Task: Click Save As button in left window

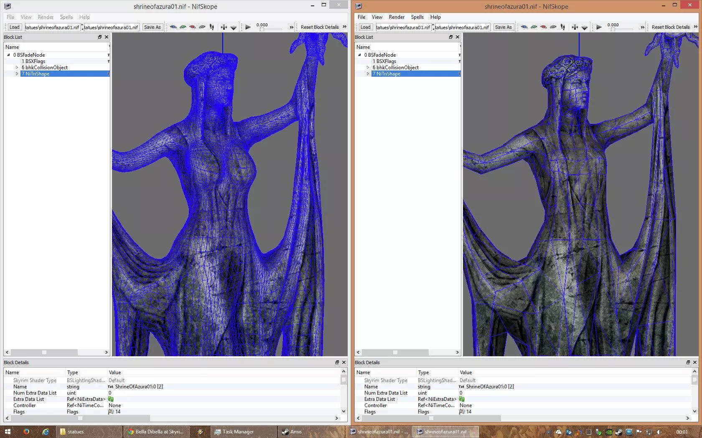Action: coord(152,27)
